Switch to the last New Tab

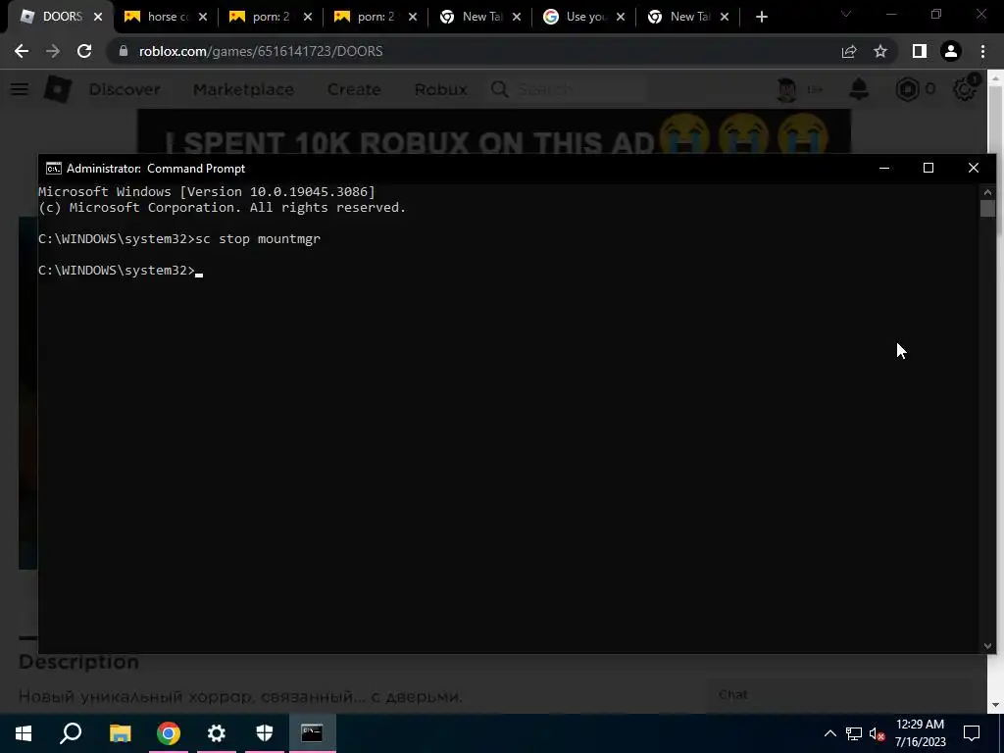[687, 17]
